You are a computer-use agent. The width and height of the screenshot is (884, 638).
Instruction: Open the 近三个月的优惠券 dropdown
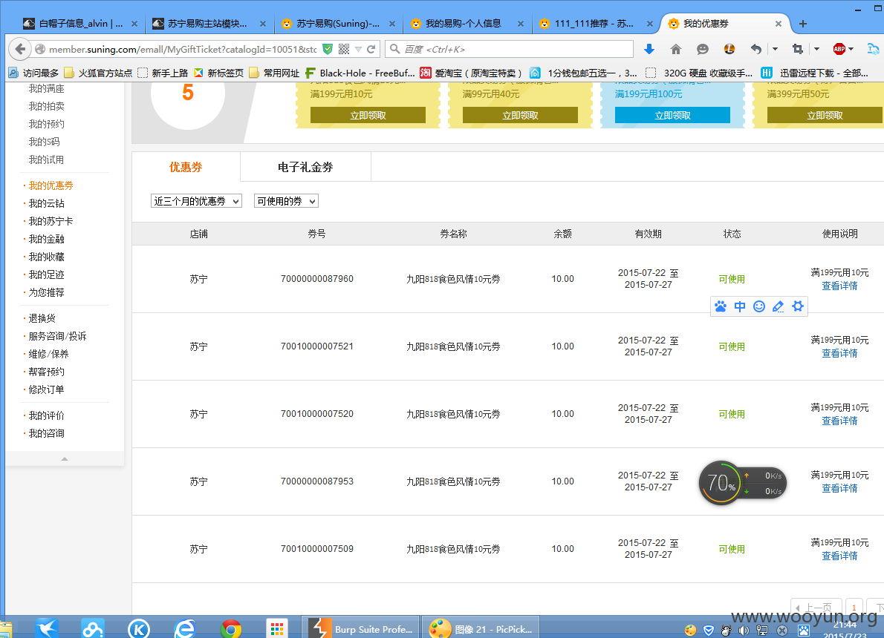click(x=196, y=201)
